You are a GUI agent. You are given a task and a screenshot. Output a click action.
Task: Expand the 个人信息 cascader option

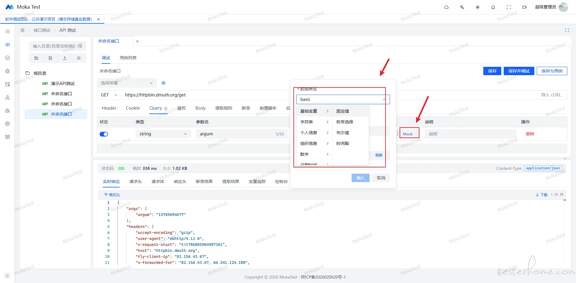314,133
